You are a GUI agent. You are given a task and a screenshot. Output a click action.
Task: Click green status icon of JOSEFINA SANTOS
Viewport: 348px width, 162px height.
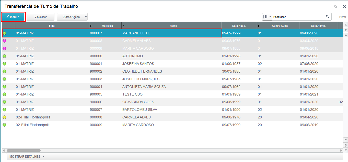pos(4,64)
